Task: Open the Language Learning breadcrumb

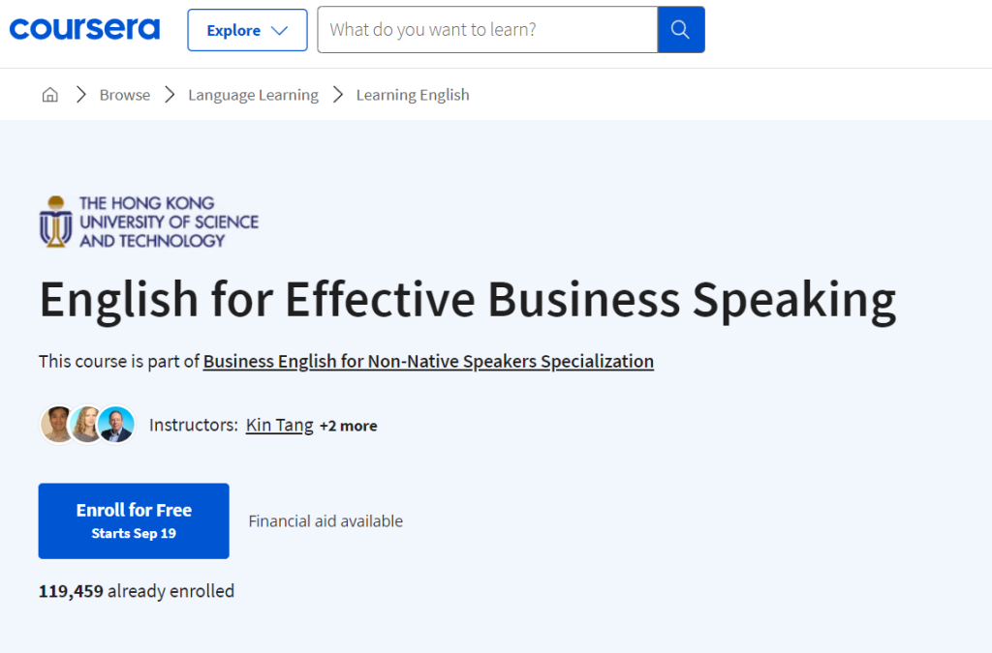Action: [253, 95]
